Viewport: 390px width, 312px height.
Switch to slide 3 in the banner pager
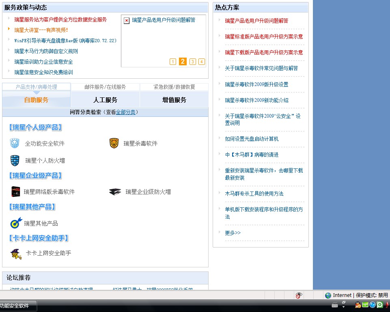pos(193,62)
